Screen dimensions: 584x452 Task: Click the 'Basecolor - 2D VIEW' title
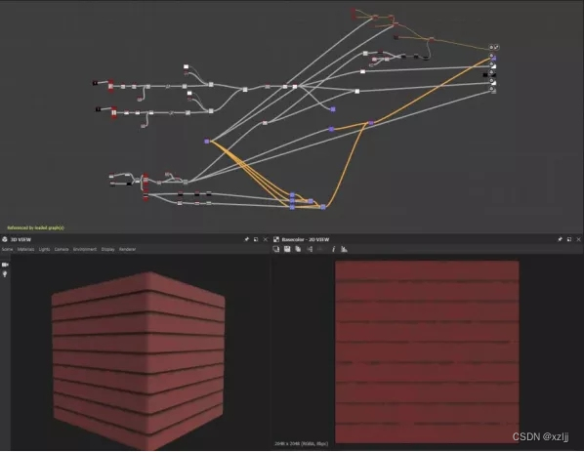[306, 239]
